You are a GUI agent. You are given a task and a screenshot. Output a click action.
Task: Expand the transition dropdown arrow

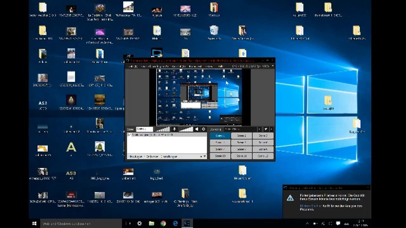click(x=259, y=129)
